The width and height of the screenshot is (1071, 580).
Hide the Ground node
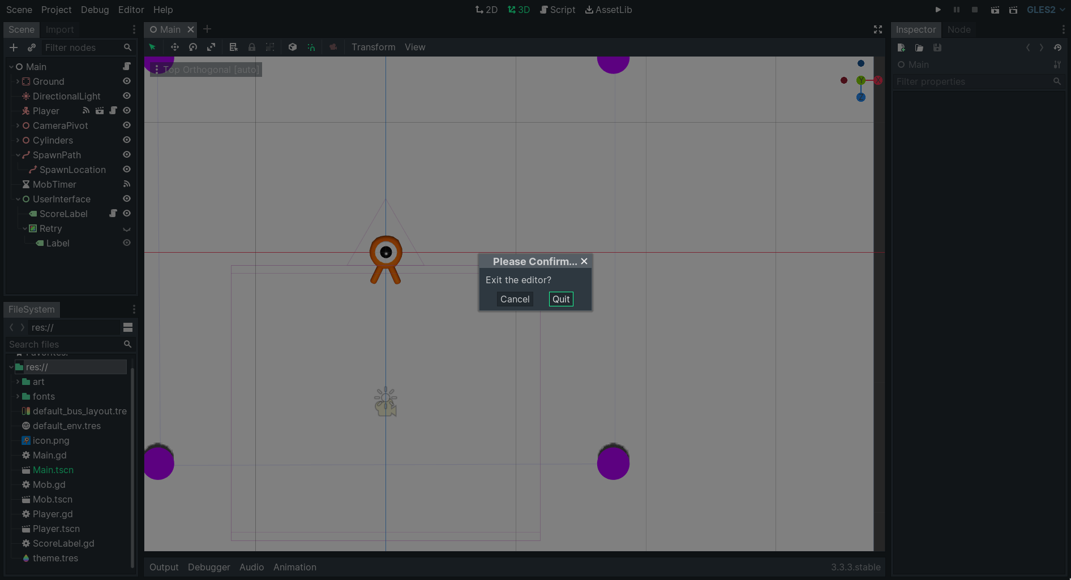coord(126,81)
